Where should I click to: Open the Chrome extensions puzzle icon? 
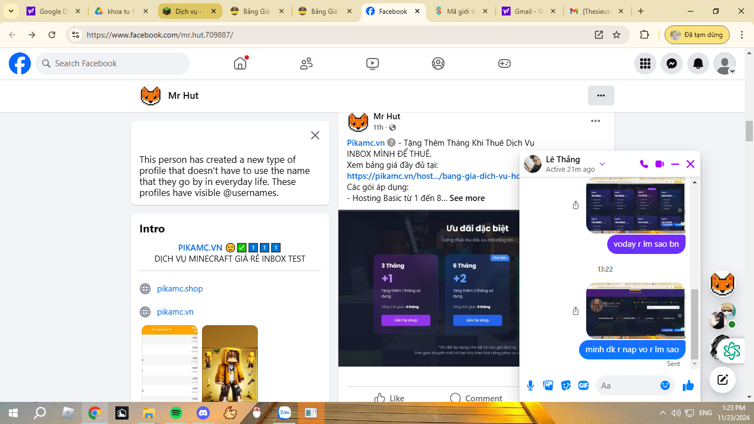click(644, 35)
